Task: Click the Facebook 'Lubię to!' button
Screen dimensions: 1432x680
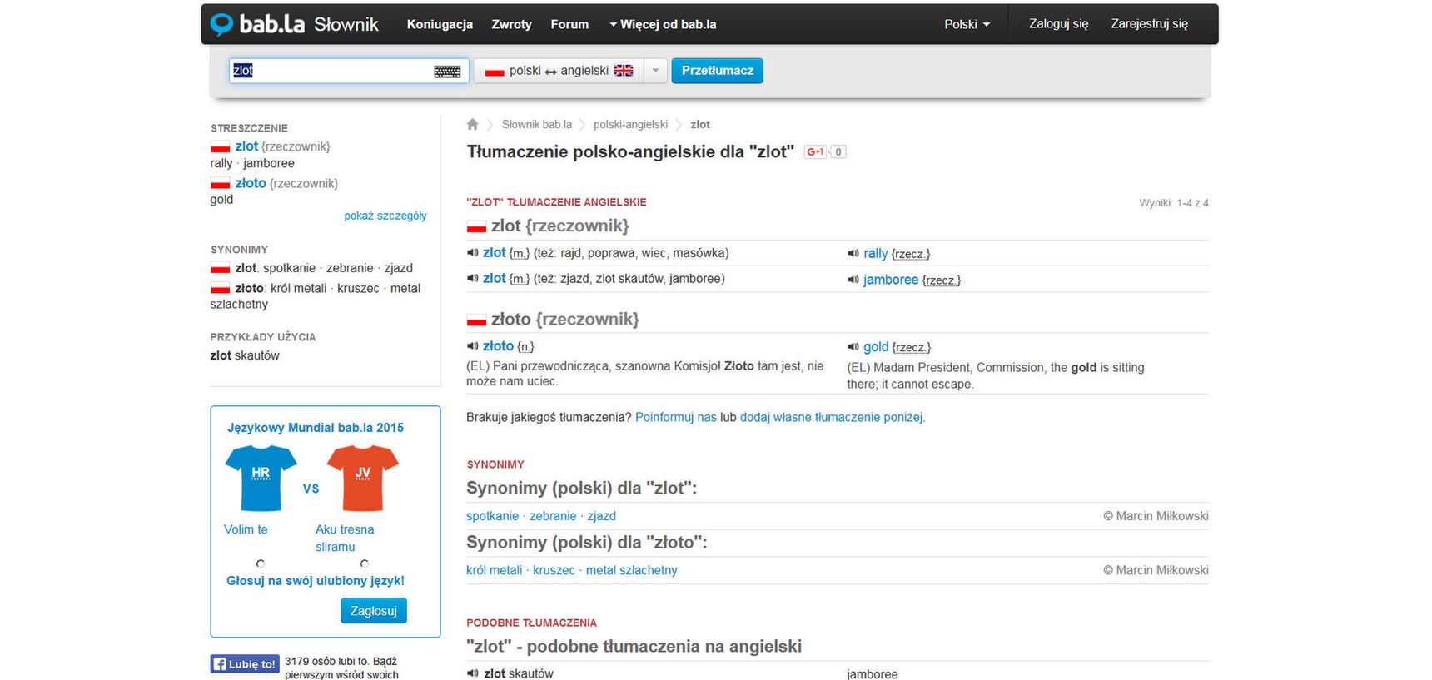Action: (245, 664)
